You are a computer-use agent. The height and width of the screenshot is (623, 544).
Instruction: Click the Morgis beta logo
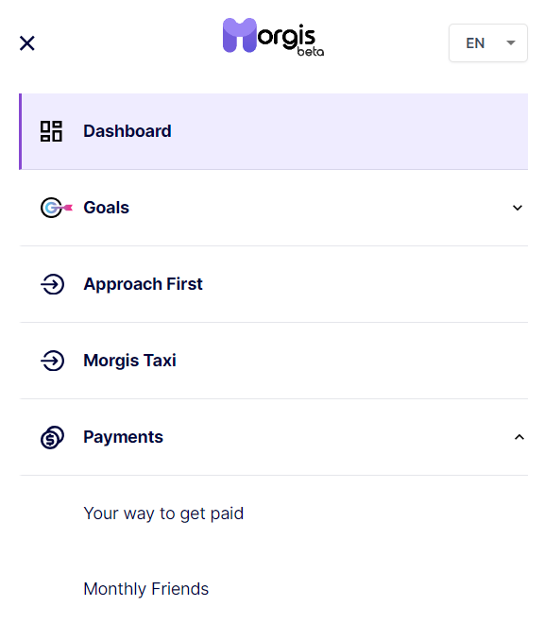coord(273,37)
